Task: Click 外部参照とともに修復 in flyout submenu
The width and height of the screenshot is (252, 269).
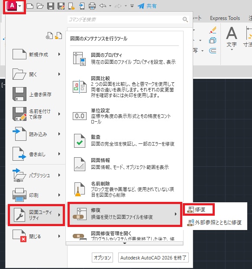Action: pyautogui.click(x=215, y=223)
